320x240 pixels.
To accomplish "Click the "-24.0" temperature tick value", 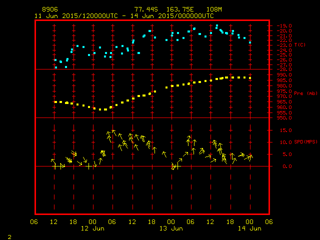I will click(284, 50).
